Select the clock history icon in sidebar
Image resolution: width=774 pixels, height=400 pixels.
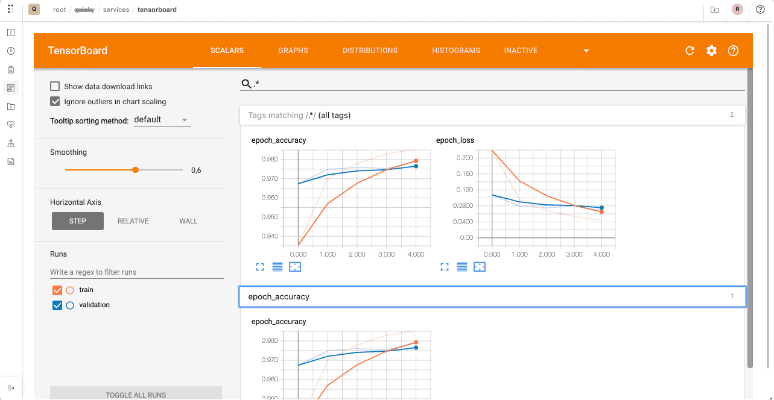(10, 51)
